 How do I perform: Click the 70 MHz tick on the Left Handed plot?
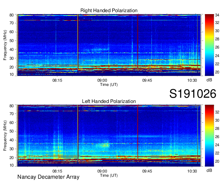(x=11, y=113)
